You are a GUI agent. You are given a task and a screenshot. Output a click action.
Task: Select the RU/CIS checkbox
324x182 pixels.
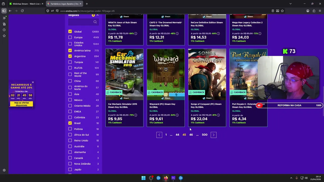pyautogui.click(x=70, y=68)
